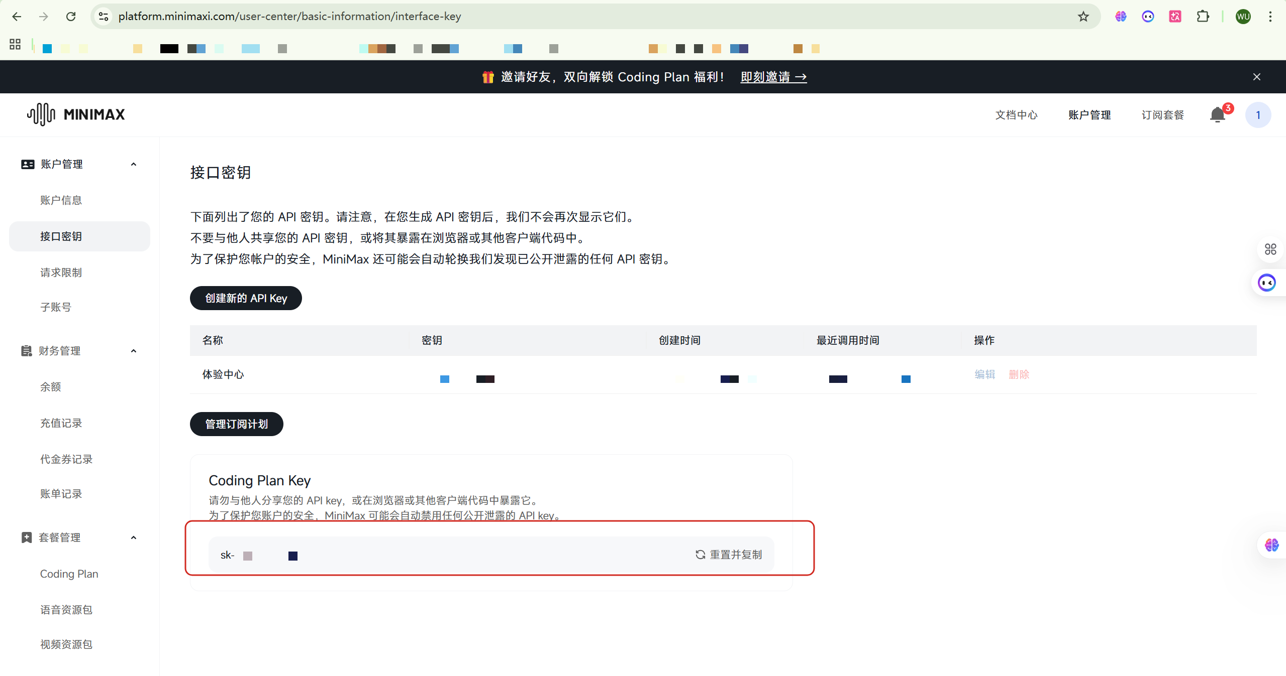Open 充值记录 in the sidebar
This screenshot has width=1286, height=676.
pyautogui.click(x=61, y=423)
